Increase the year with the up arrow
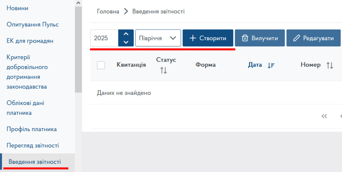This screenshot has height=172, width=342. (x=126, y=34)
